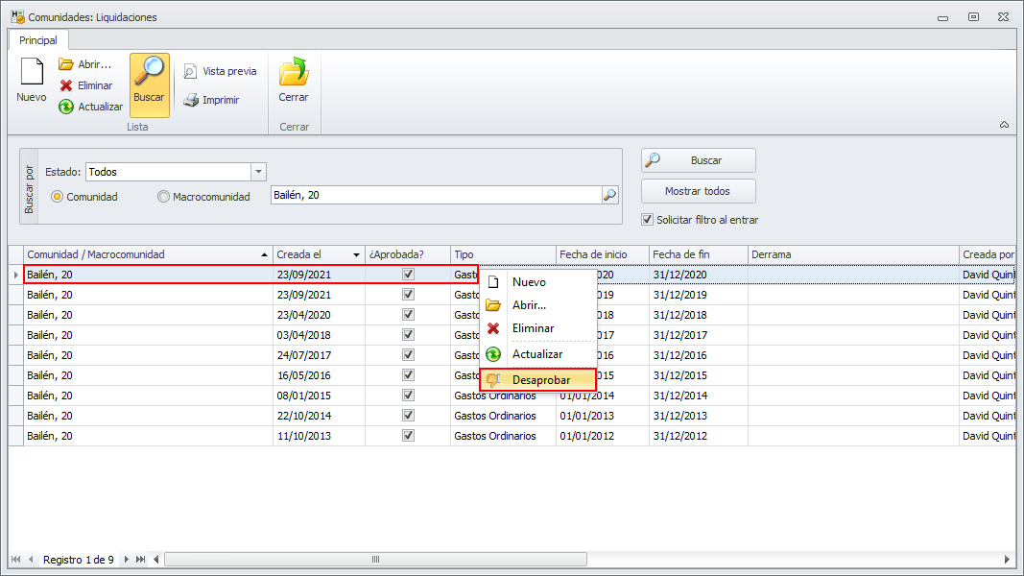Choose Actualizar in the context menu
Screen dimensions: 1024x576
537,354
